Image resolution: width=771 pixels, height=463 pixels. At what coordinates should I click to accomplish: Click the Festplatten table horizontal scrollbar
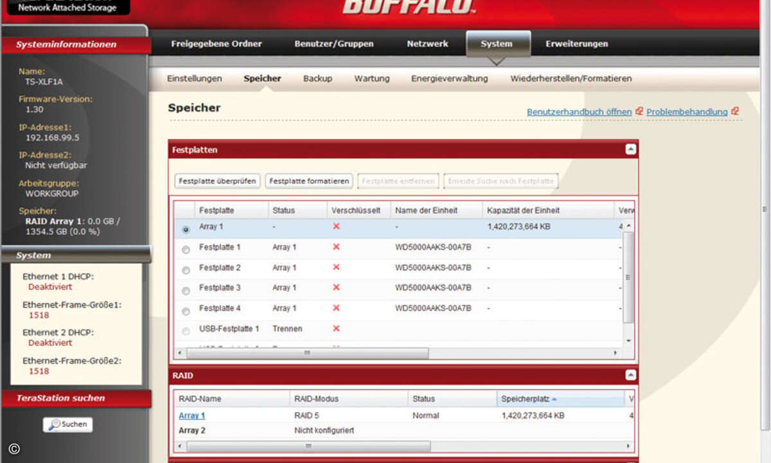pos(307,353)
